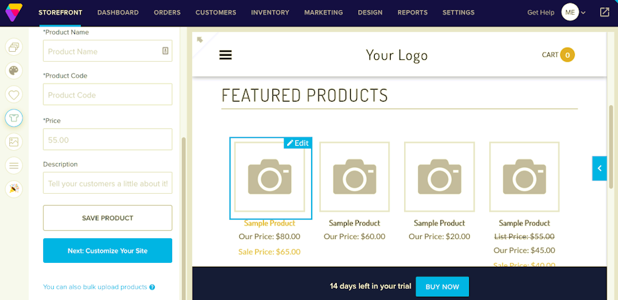This screenshot has height=300, width=618.
Task: Click the bulk upload help question icon
Action: pos(152,287)
